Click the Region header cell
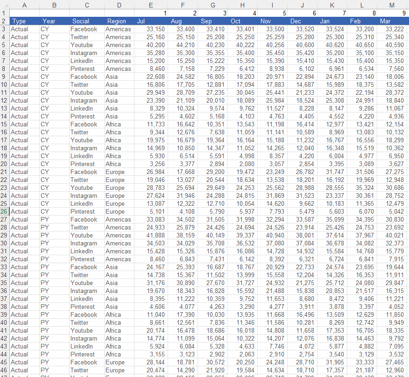 [x=119, y=21]
